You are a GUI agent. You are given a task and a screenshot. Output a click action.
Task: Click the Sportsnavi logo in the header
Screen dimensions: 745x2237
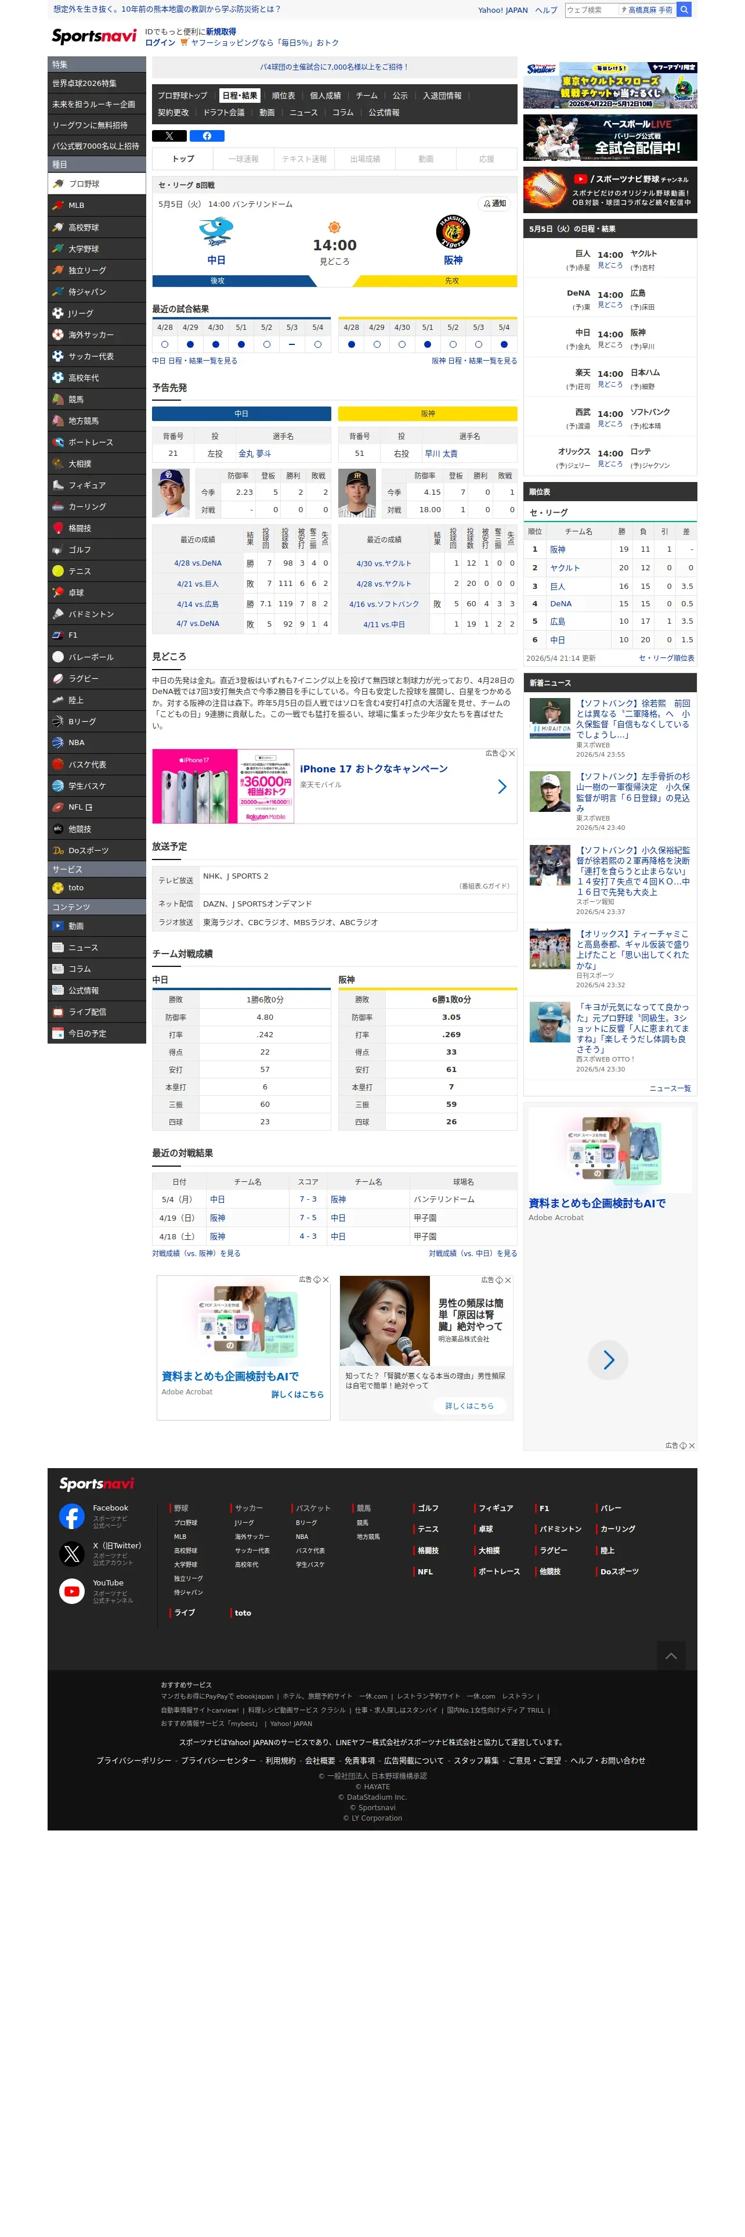tap(95, 37)
